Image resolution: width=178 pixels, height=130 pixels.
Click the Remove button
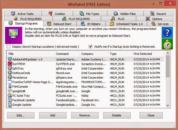85,115
